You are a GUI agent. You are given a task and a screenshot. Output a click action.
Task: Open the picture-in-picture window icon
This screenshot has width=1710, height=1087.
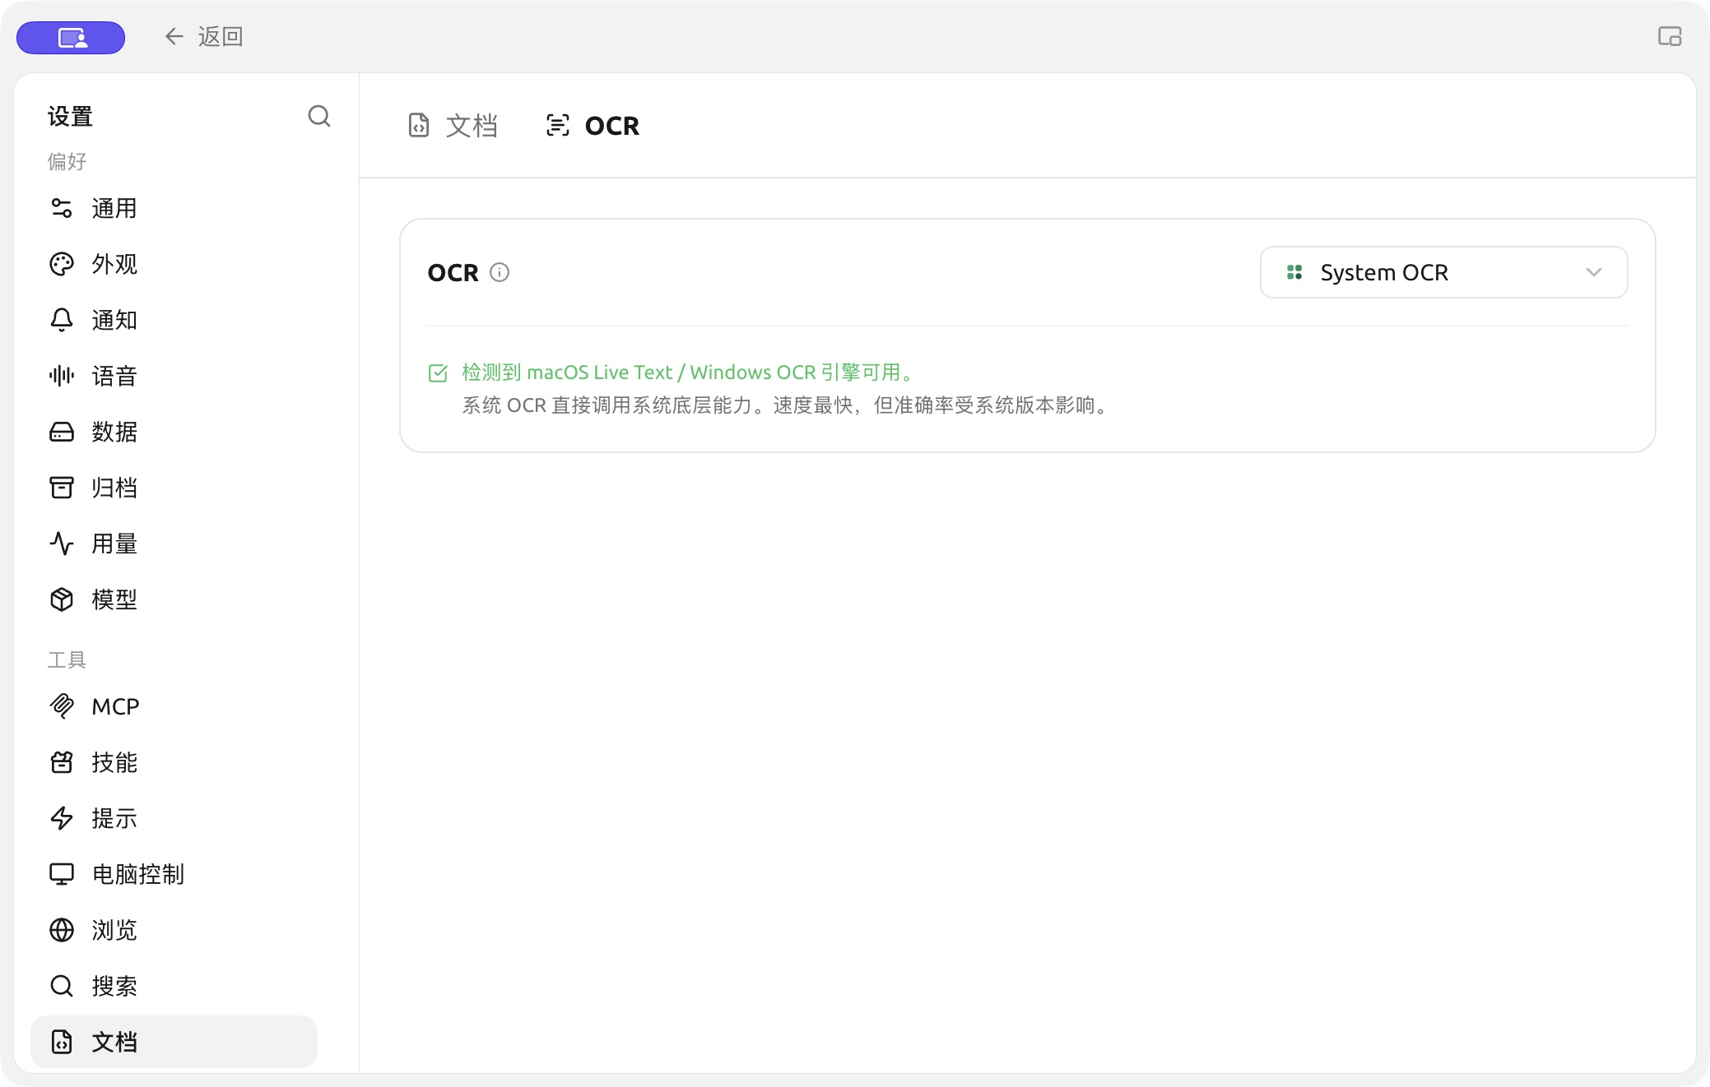click(x=1670, y=36)
